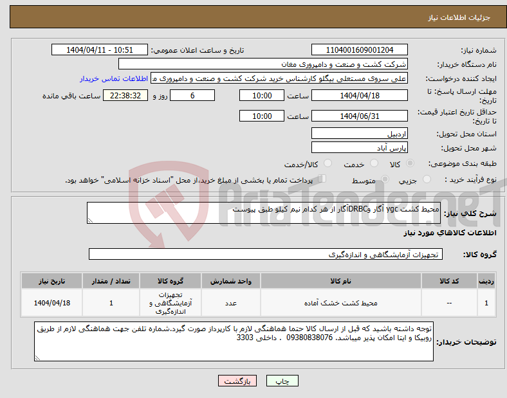Viewport: 507px width, 398px height.
Task: Click the شرح کلی نیاز label
Action: (470, 213)
